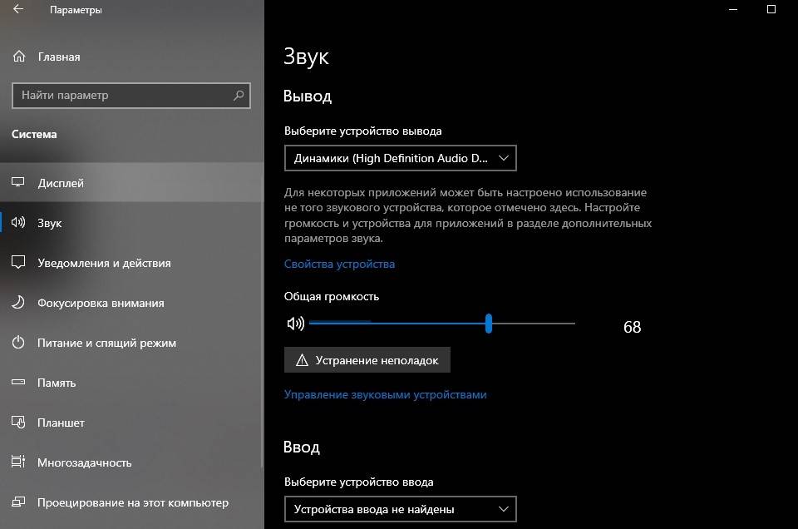Click the search magnifier icon
Viewport: 798px width, 529px height.
(x=239, y=96)
